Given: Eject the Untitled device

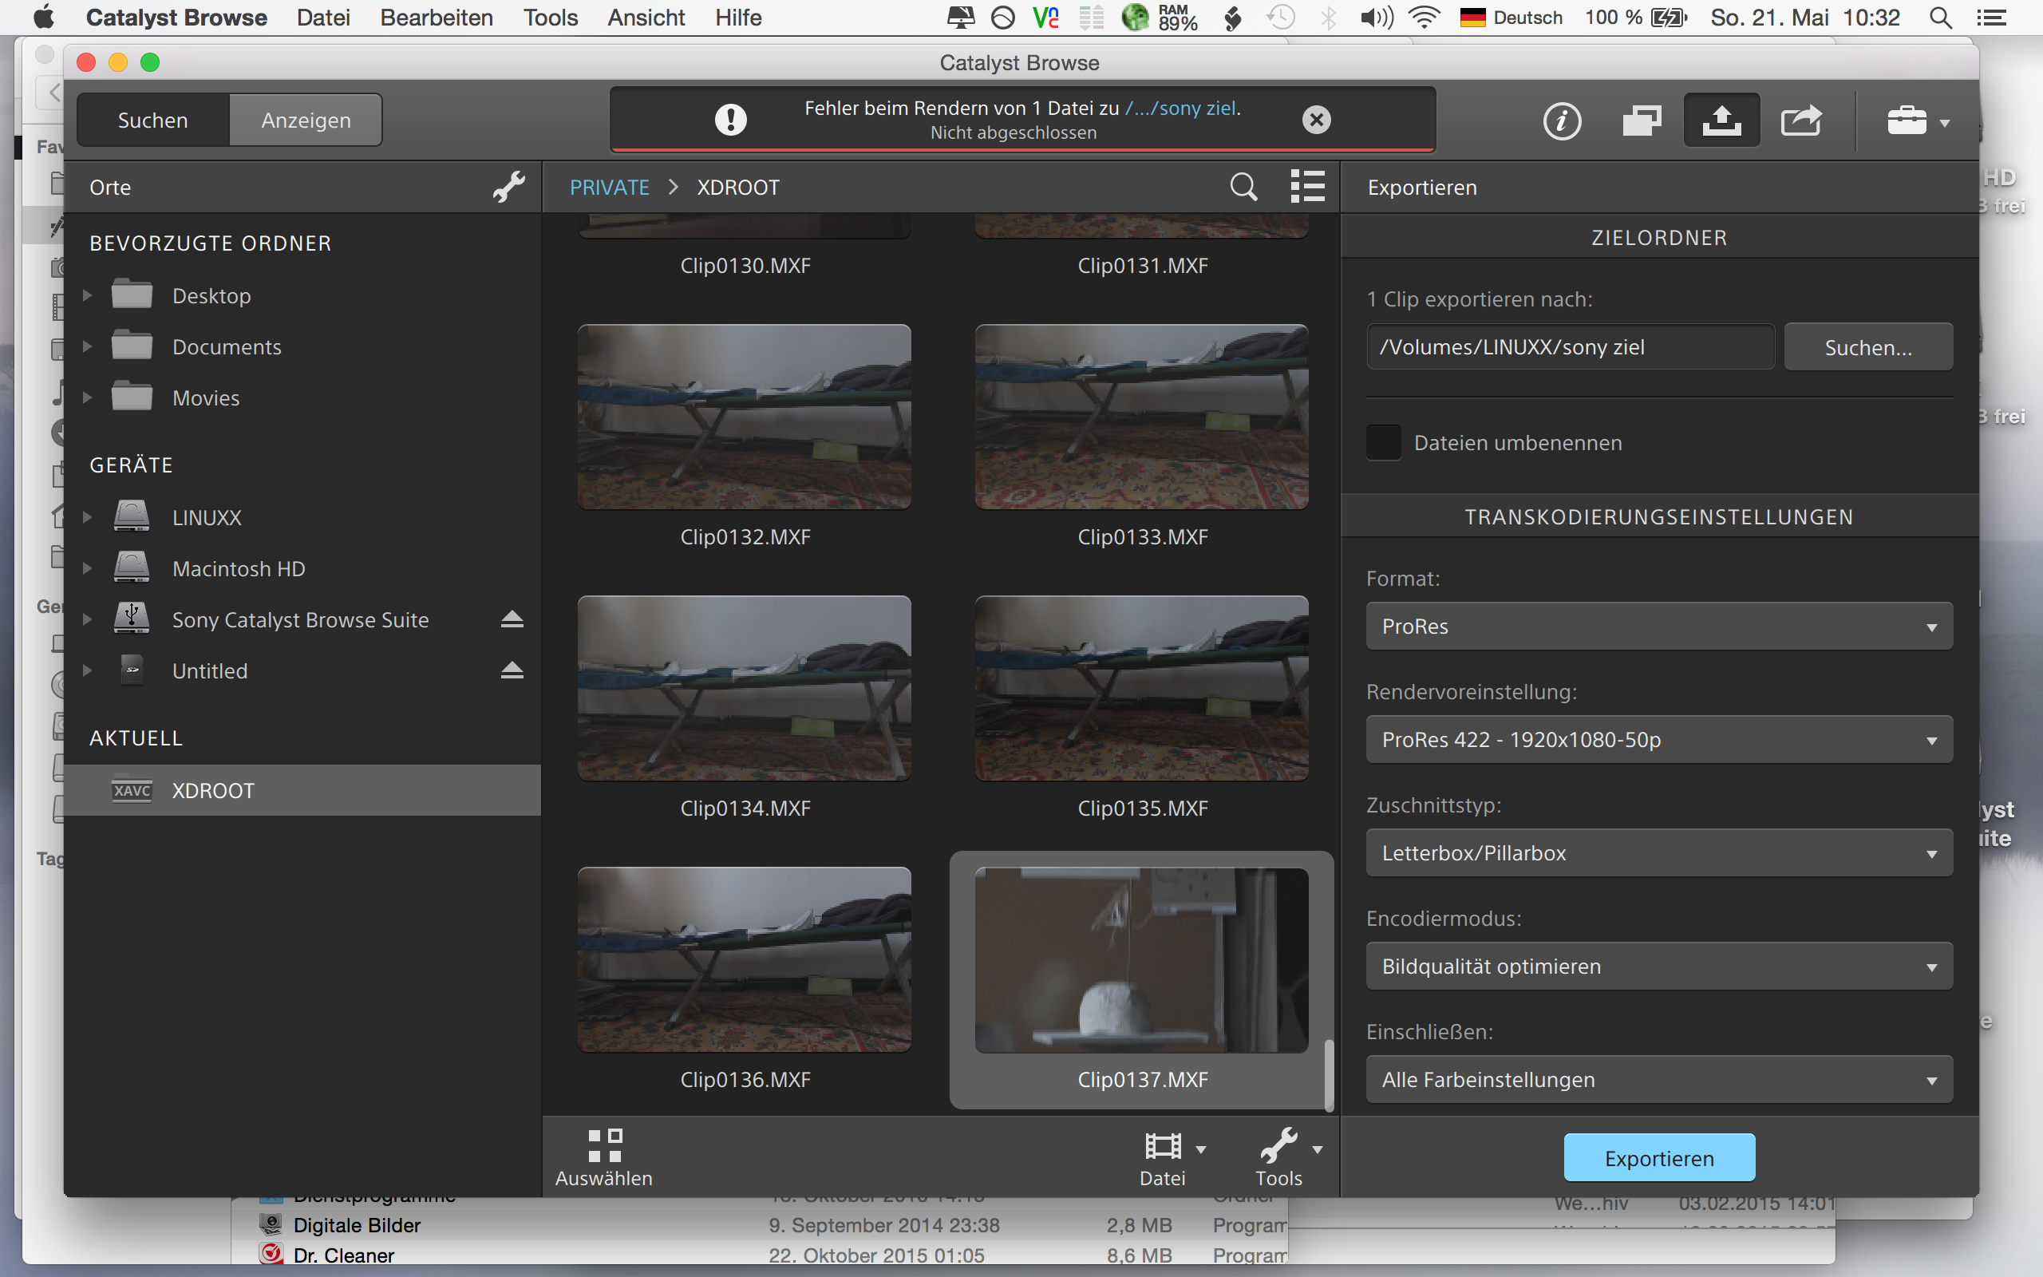Looking at the screenshot, I should [512, 670].
